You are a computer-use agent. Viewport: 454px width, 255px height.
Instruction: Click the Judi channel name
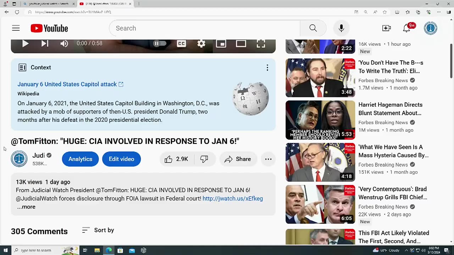39,155
